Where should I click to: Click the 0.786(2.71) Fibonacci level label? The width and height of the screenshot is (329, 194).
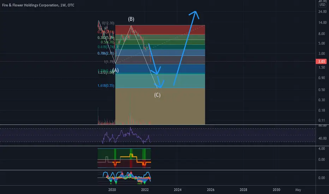(x=106, y=53)
